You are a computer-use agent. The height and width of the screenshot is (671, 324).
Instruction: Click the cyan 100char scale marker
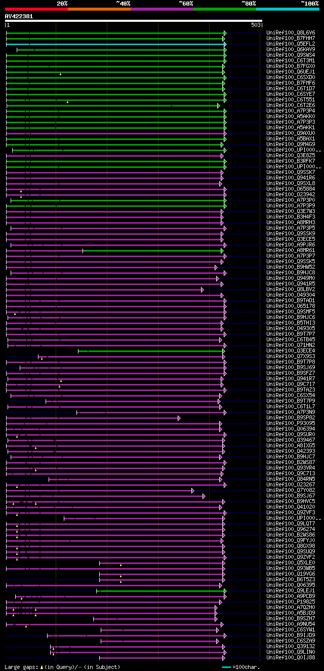click(226, 667)
